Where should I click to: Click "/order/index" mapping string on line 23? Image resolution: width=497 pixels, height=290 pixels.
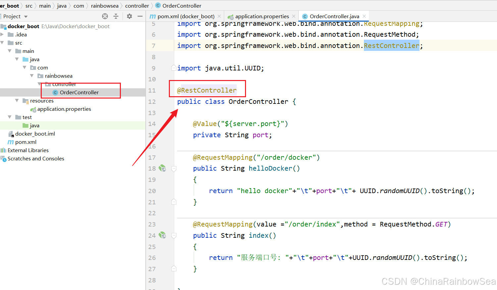314,224
